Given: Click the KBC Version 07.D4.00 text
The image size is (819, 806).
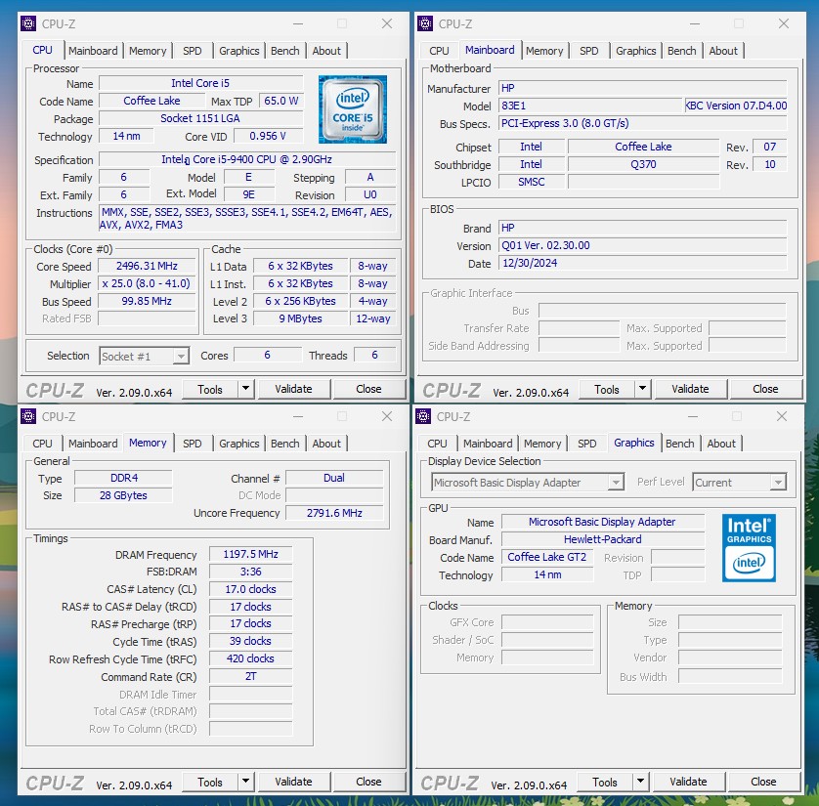Looking at the screenshot, I should (736, 106).
